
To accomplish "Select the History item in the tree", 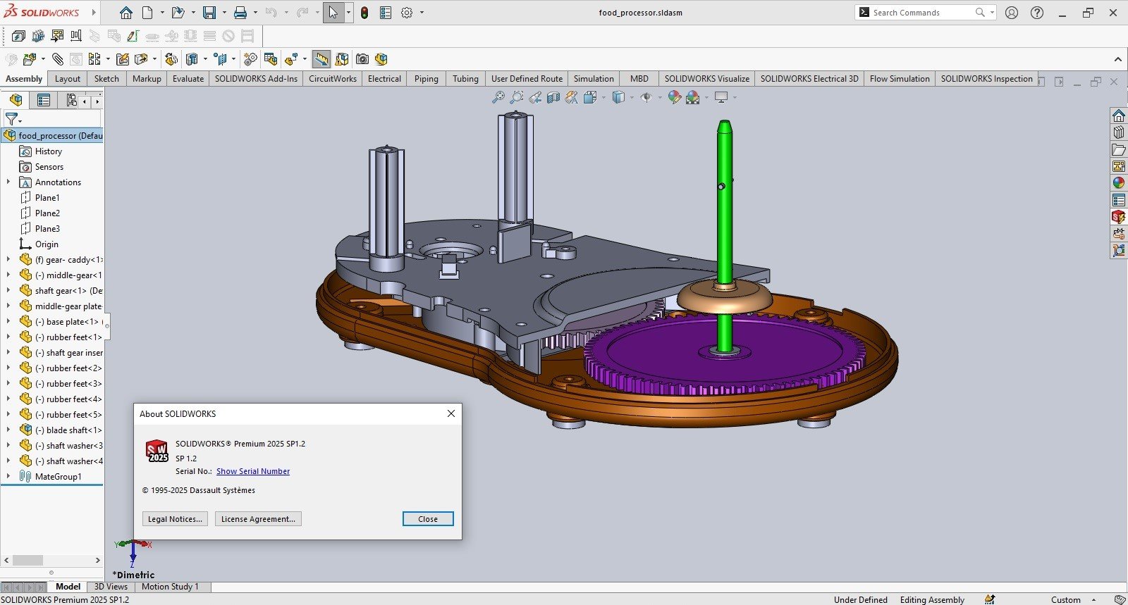I will (x=48, y=151).
